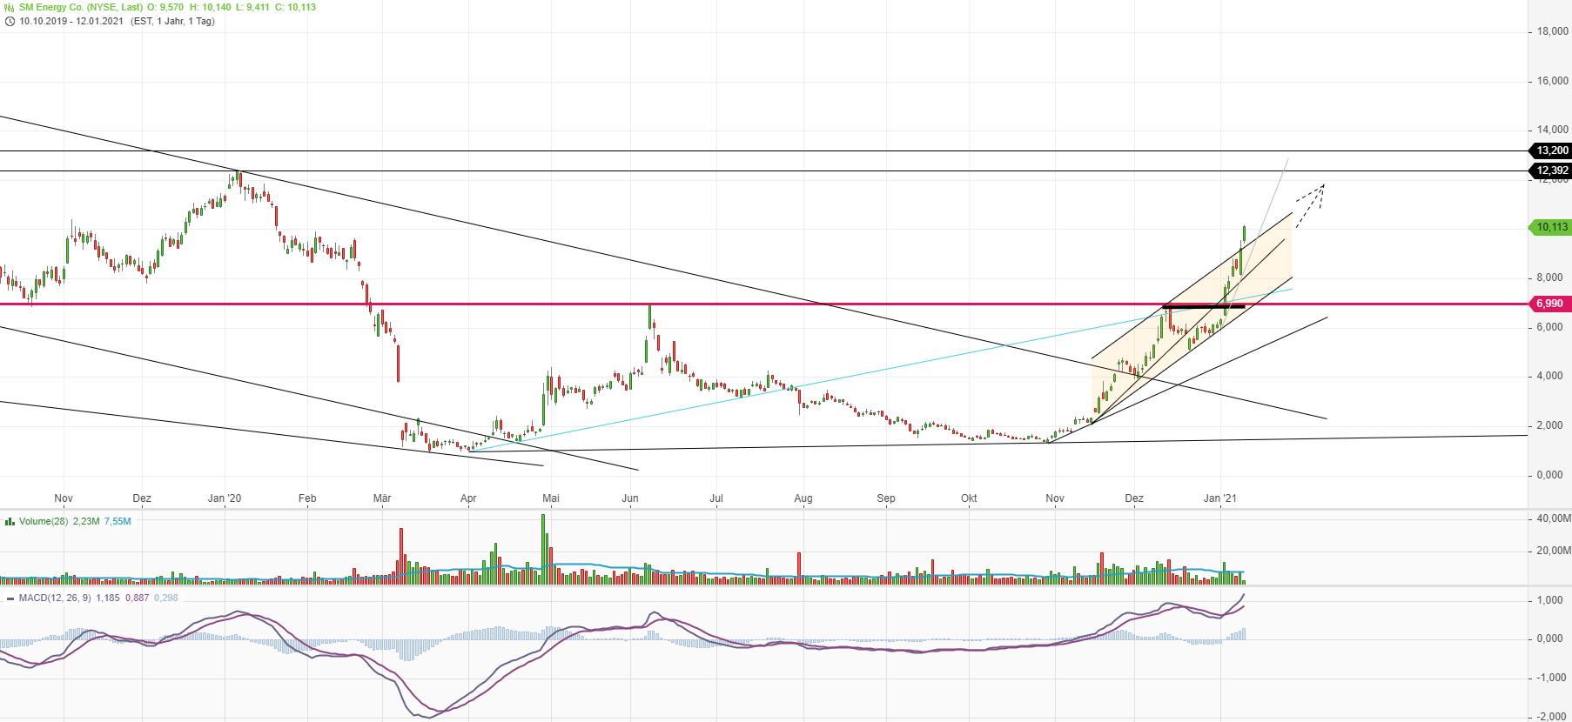The width and height of the screenshot is (1572, 722).
Task: Click the green Volume bars indicator icon
Action: [10, 522]
